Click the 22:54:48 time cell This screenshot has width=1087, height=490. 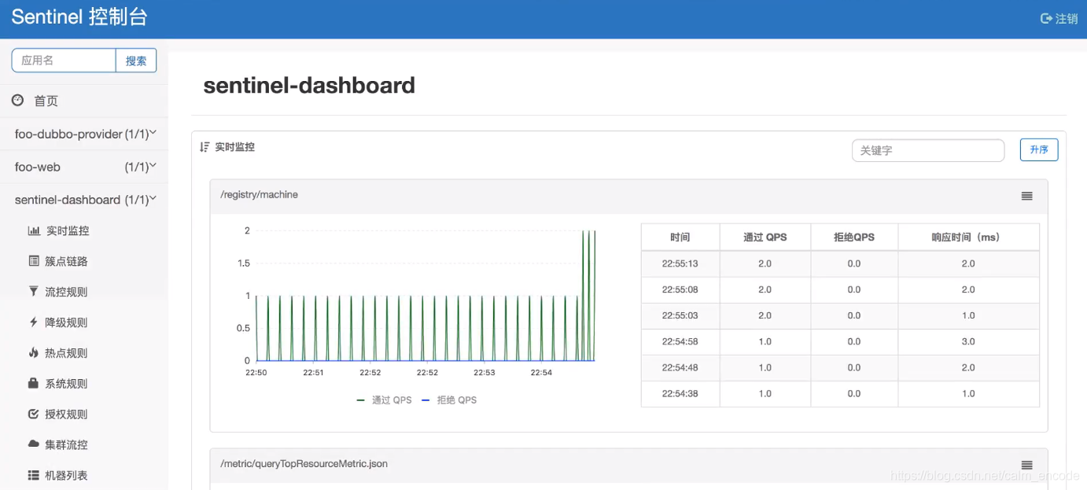point(680,367)
